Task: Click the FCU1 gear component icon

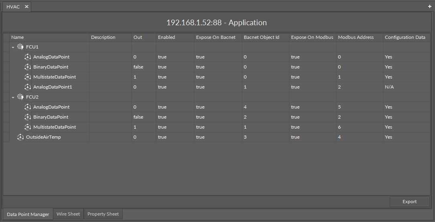Action: coord(20,47)
